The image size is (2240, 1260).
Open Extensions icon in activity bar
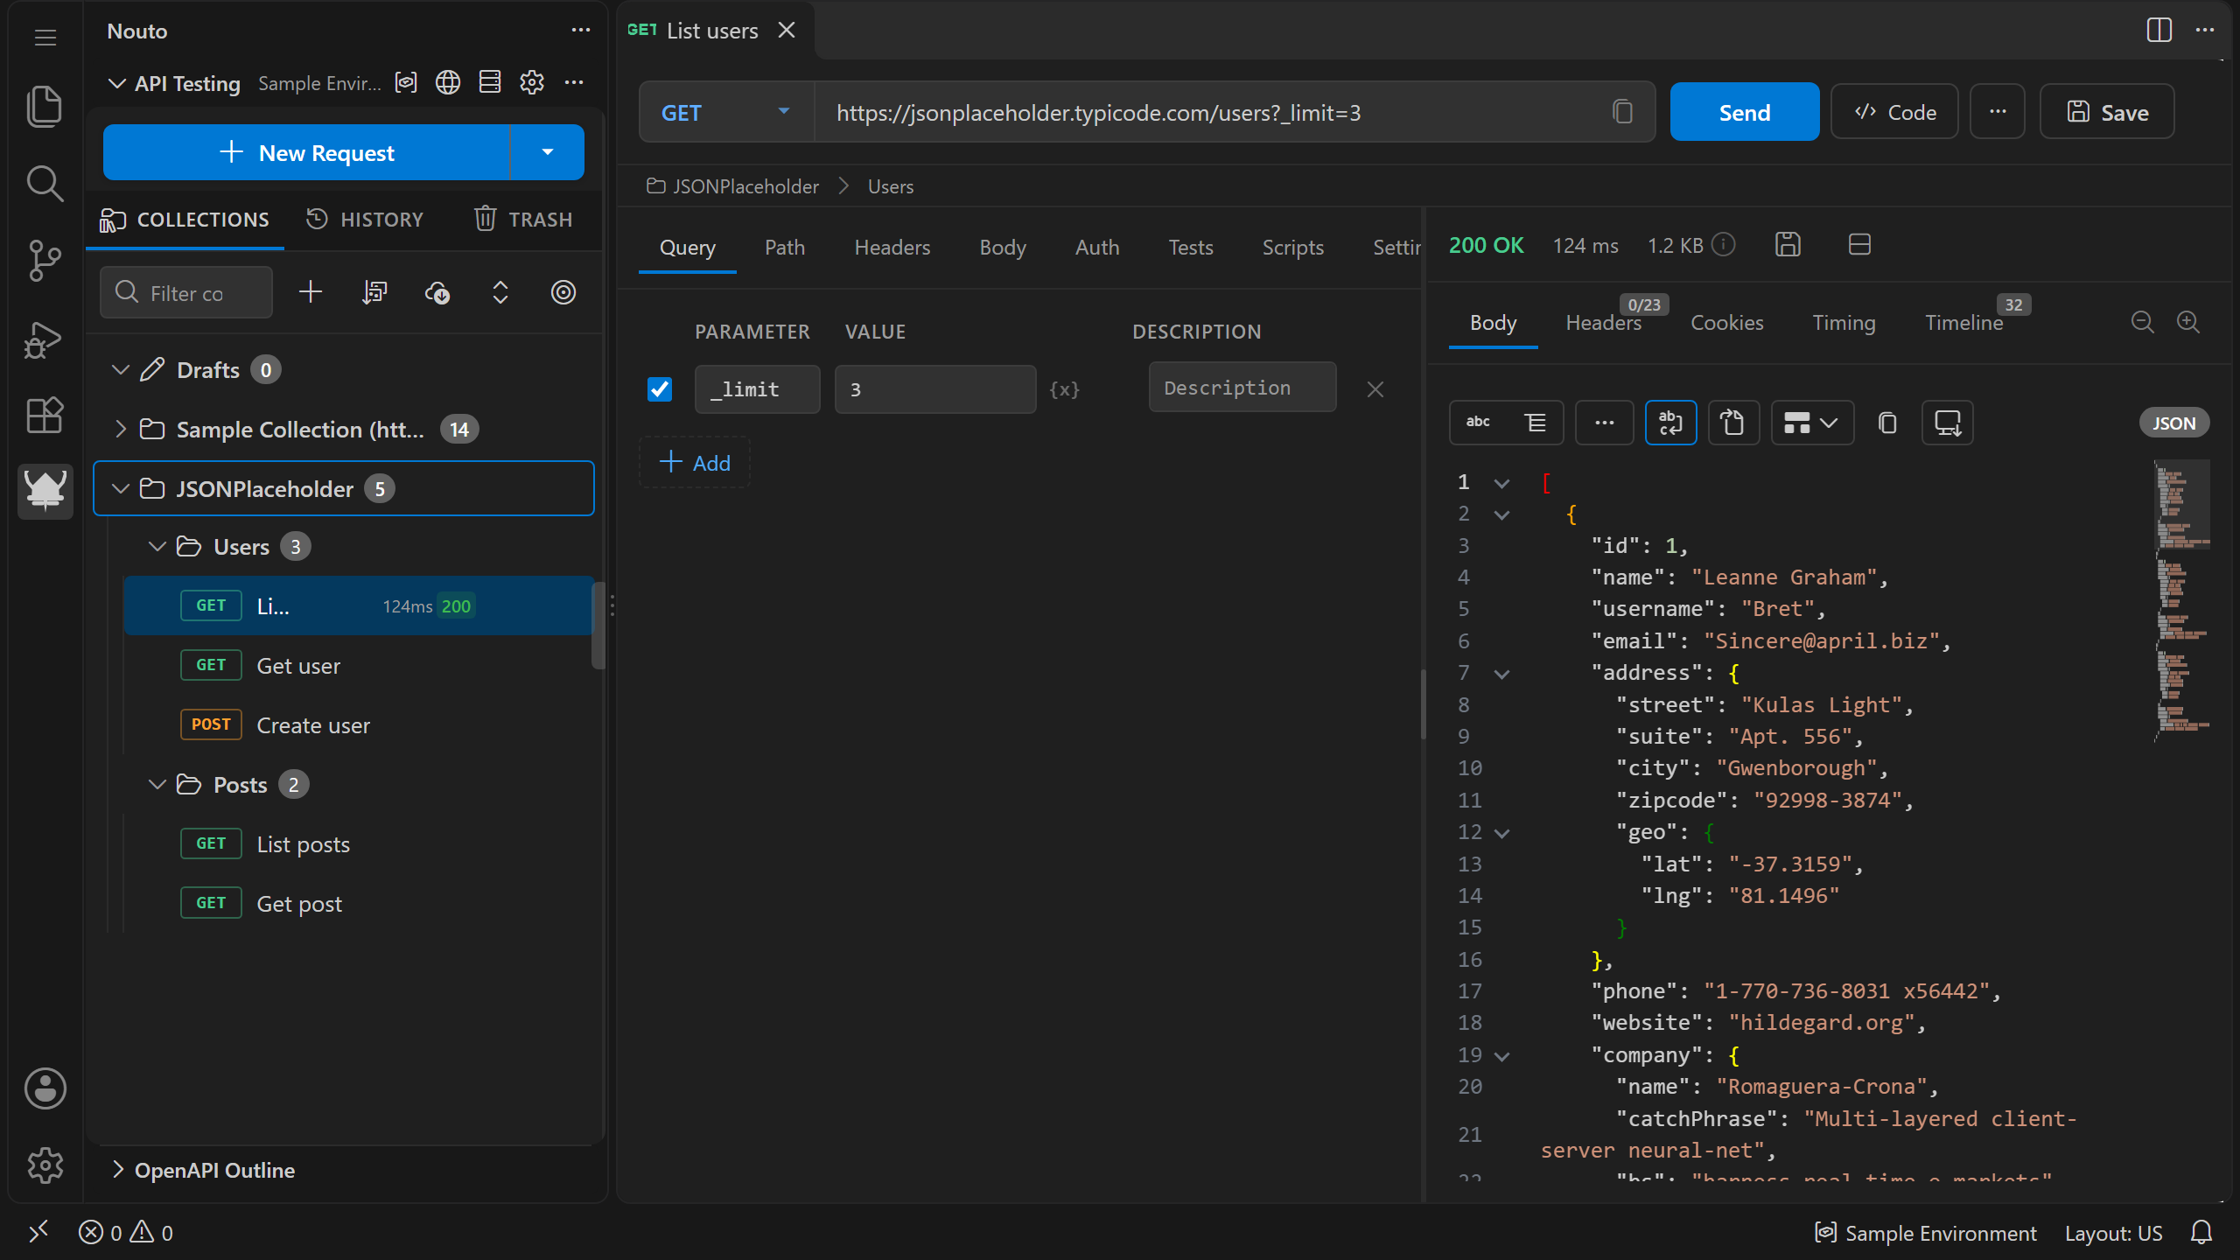click(45, 415)
